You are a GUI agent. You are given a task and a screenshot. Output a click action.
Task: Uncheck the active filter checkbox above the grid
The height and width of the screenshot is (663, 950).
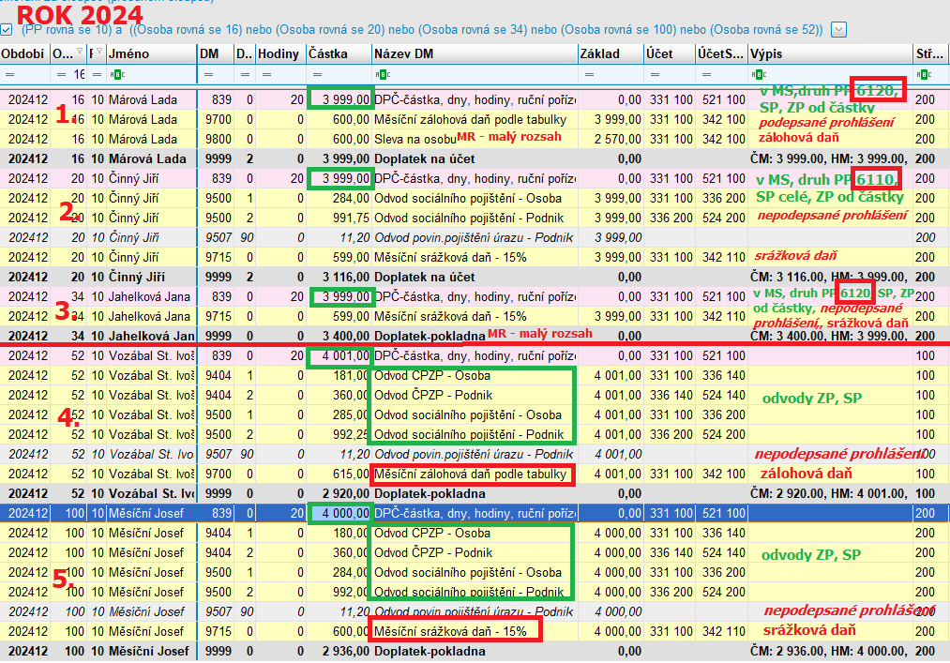click(6, 29)
